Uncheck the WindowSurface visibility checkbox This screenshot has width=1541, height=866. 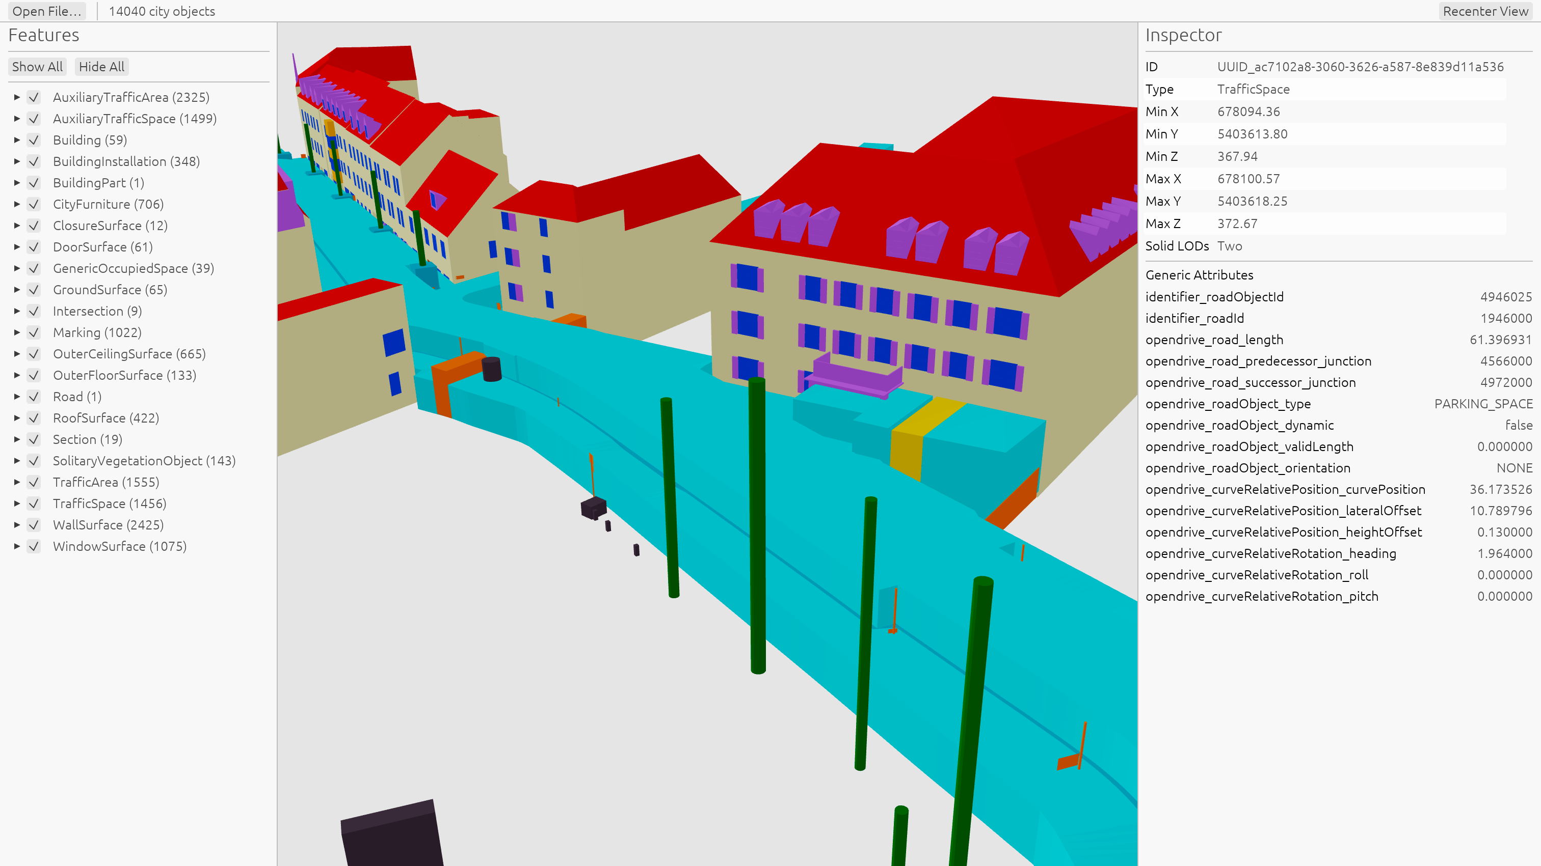tap(34, 546)
